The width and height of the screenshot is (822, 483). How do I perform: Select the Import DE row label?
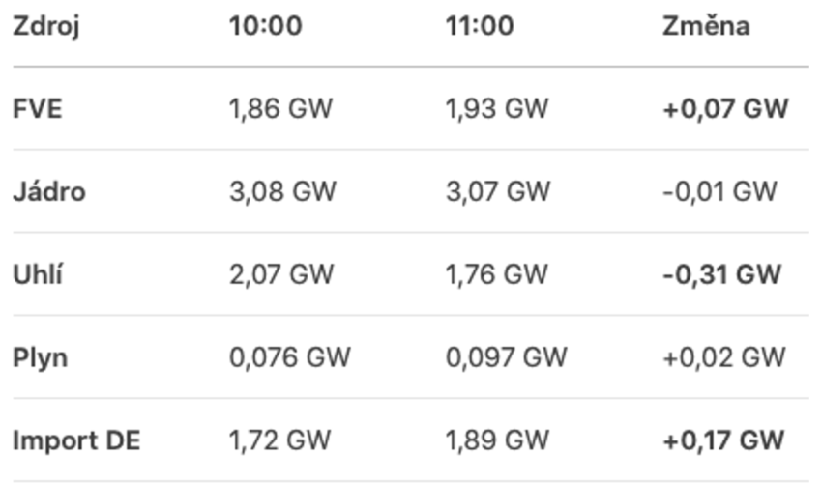pos(76,440)
